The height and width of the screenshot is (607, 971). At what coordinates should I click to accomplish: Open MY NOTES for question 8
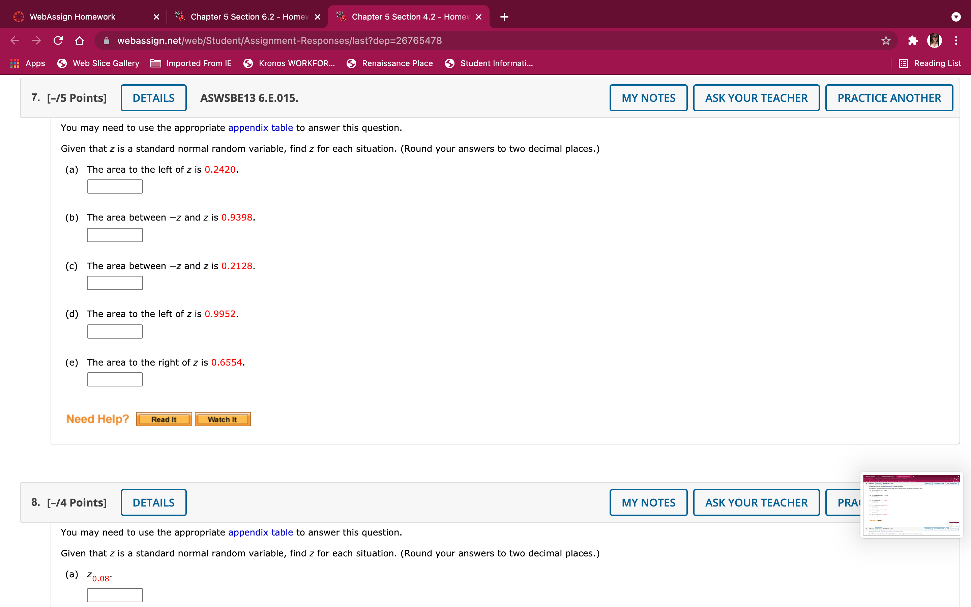648,502
